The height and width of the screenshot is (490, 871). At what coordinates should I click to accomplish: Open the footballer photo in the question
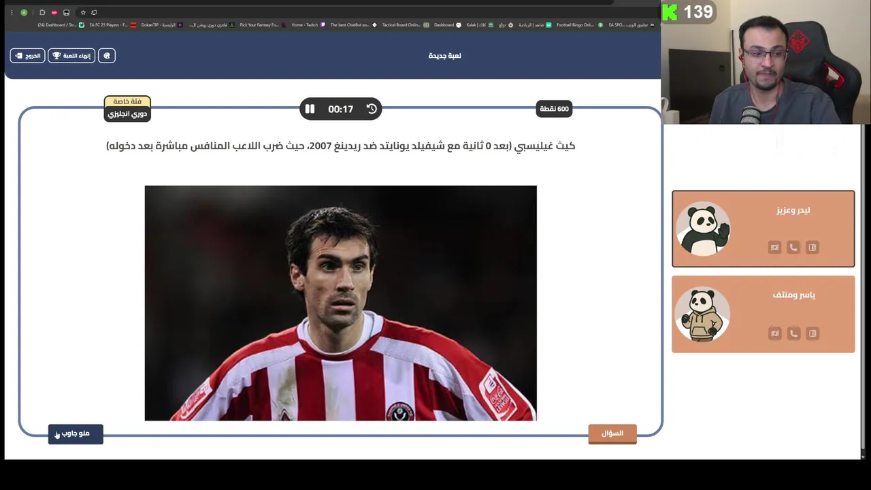340,303
